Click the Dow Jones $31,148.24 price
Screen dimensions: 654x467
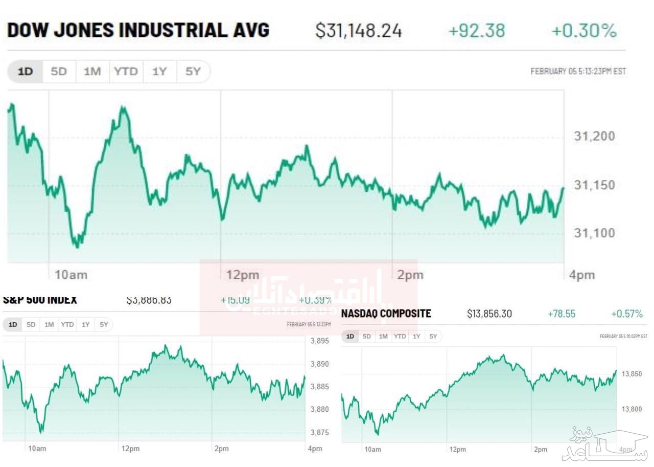(359, 31)
